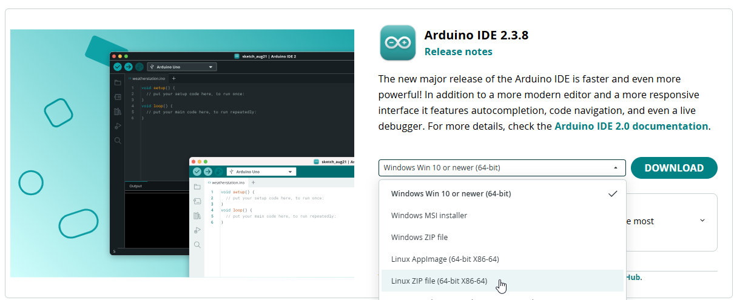The height and width of the screenshot is (300, 734).
Task: Open Search icon in dark IDE sidebar
Action: click(x=118, y=140)
